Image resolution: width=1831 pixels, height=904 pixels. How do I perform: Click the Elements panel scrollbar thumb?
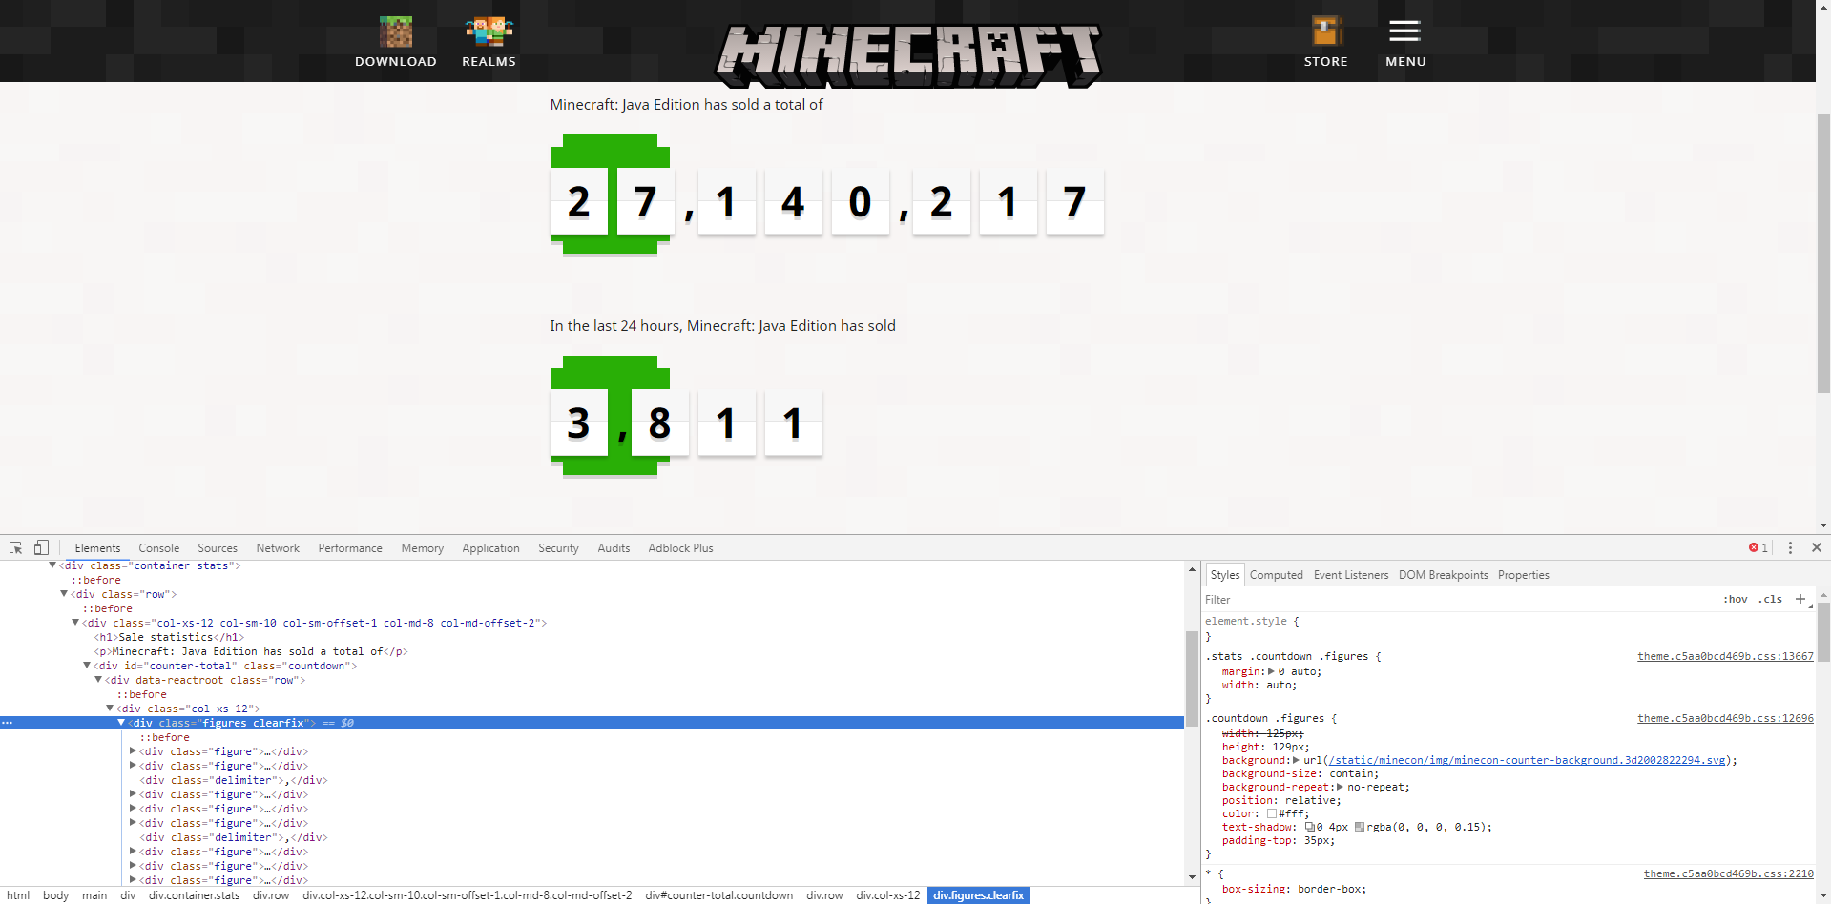tap(1192, 678)
